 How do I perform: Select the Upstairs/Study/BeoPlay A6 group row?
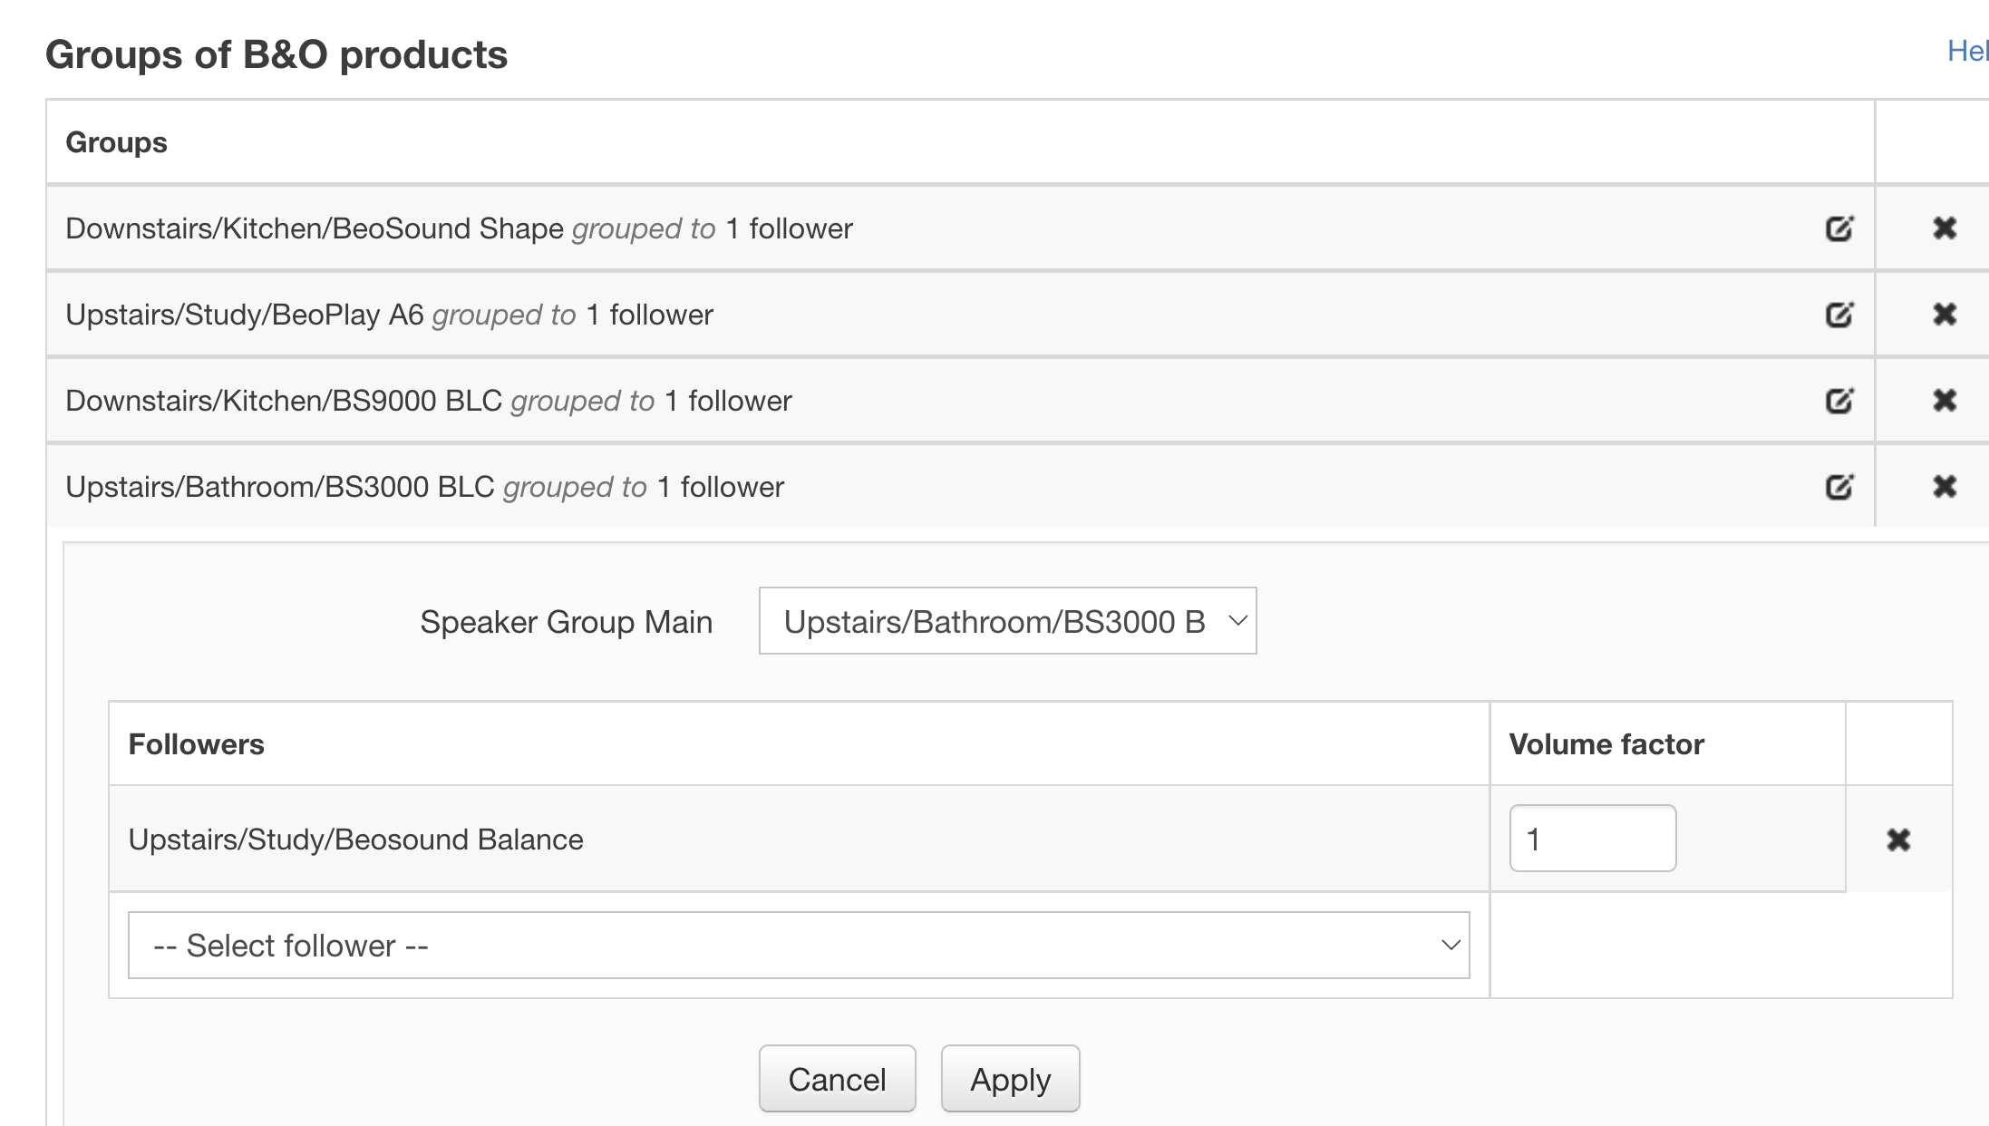point(960,315)
